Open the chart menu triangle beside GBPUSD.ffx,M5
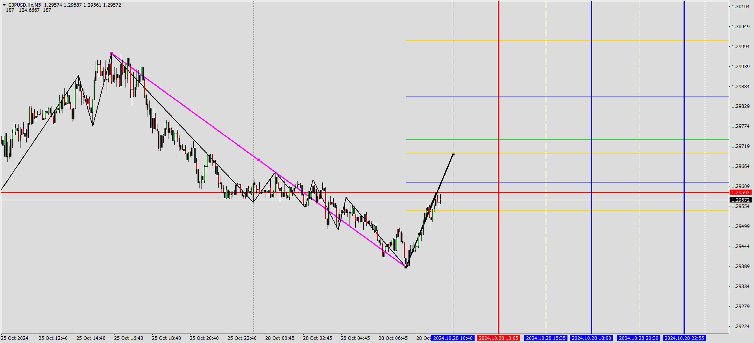The width and height of the screenshot is (754, 343). [4, 5]
